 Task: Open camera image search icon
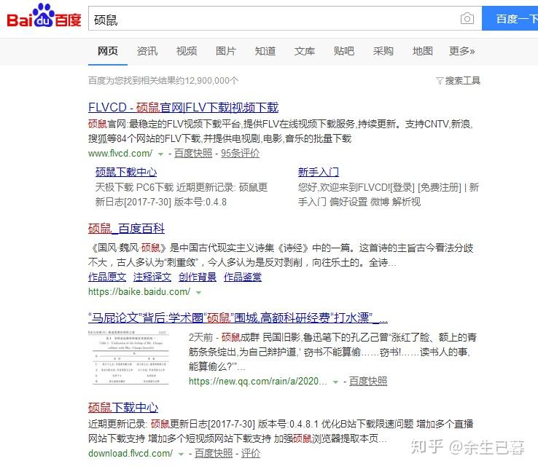tap(467, 18)
